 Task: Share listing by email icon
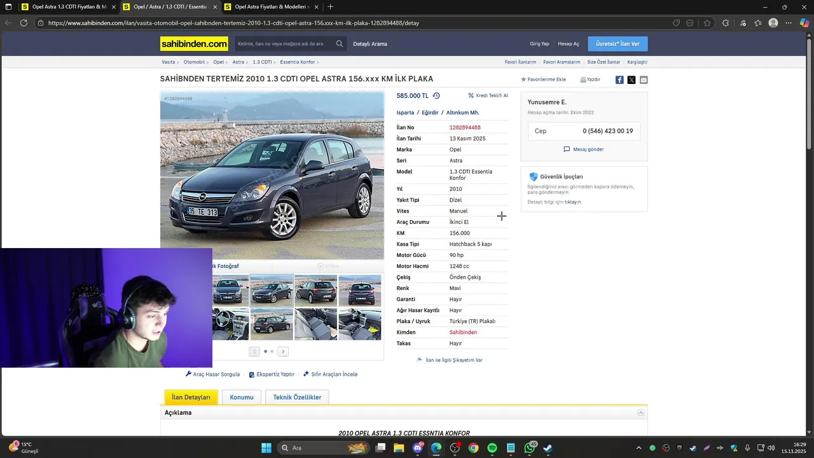[644, 80]
